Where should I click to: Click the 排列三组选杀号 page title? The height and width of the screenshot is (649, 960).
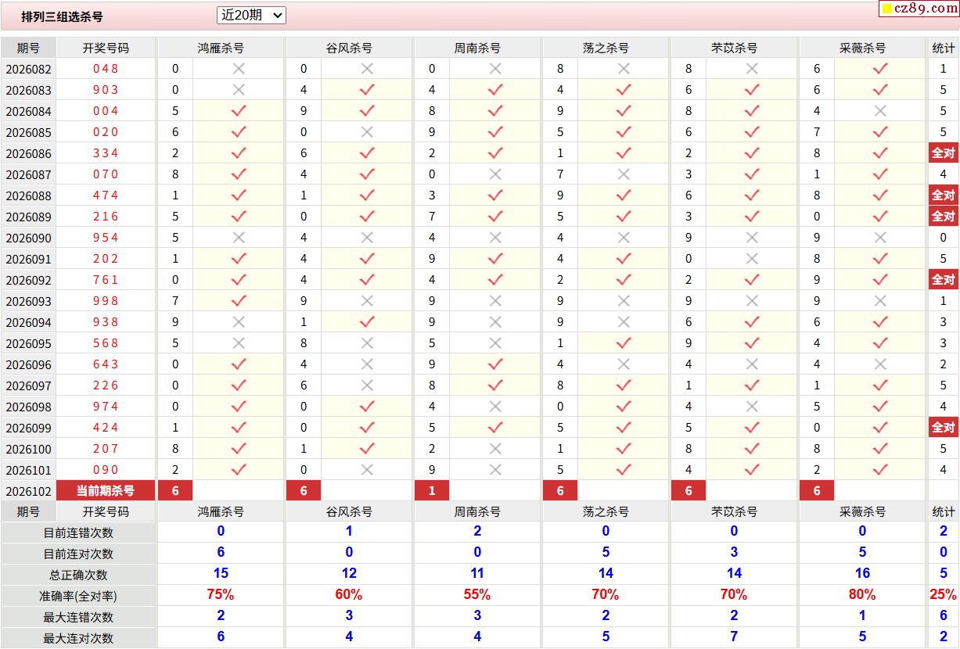pos(62,16)
